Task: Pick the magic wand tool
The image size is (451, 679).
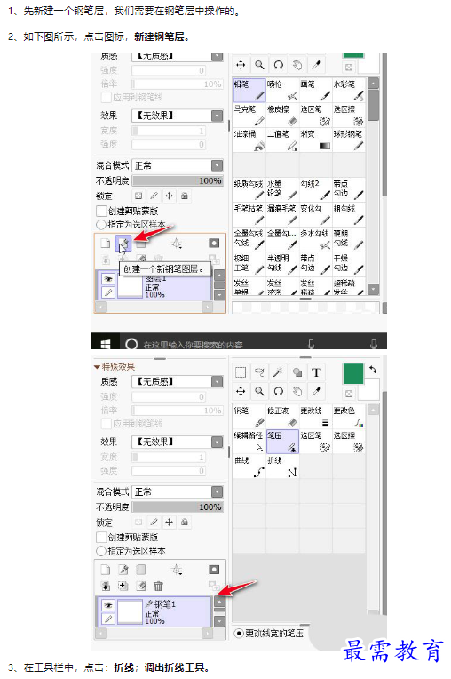Action: tap(278, 372)
